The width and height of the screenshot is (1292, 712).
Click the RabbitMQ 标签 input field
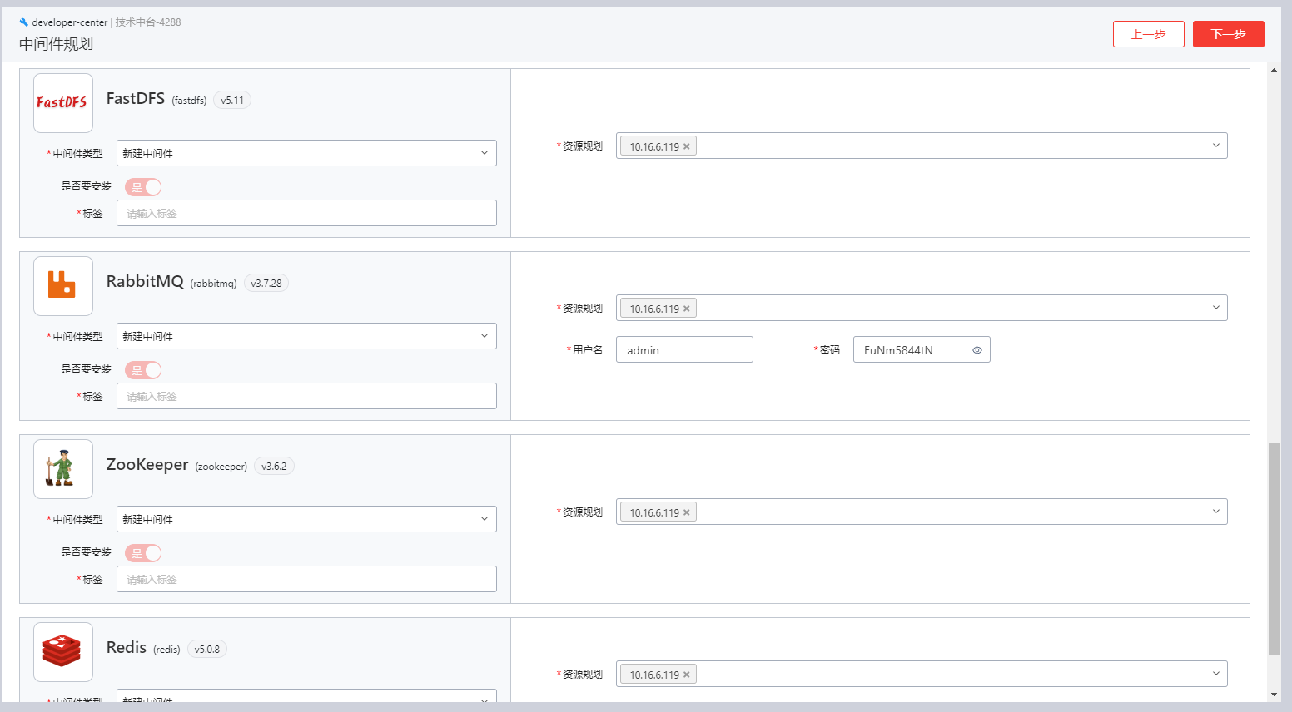306,396
